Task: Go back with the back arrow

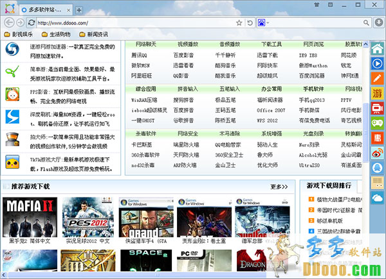Action: tap(9, 23)
